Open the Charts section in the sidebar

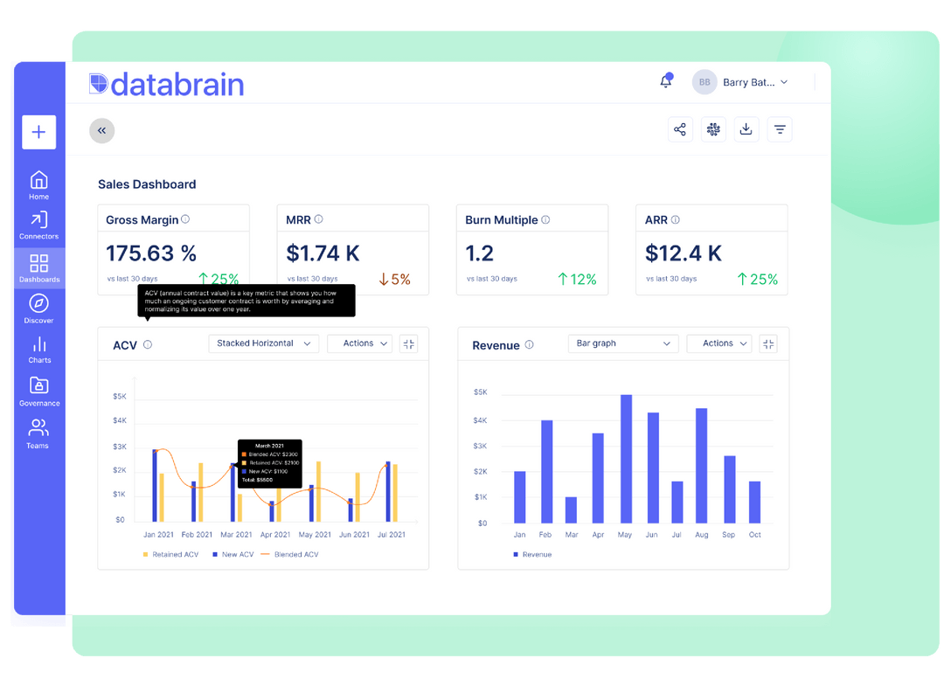(x=38, y=349)
